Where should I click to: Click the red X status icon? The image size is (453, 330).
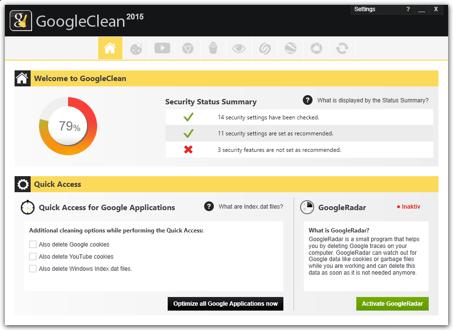point(189,149)
